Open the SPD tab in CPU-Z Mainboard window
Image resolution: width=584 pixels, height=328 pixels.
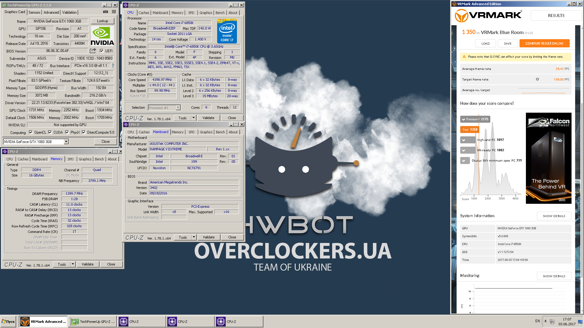coord(191,132)
